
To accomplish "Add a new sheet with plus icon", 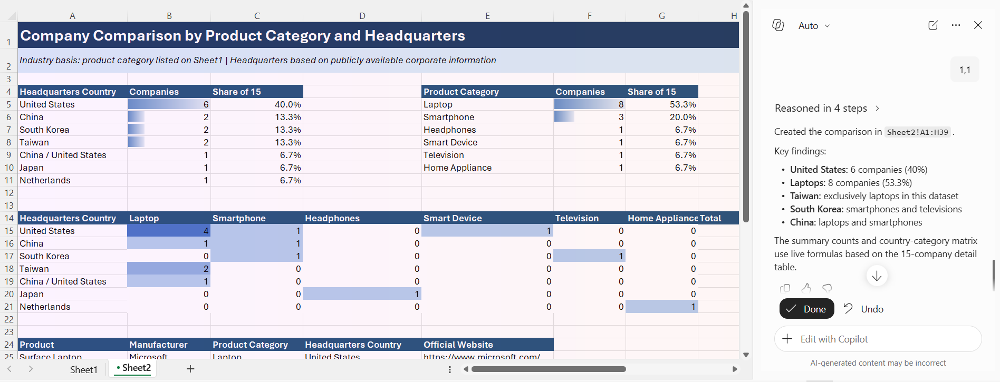I will pos(190,369).
